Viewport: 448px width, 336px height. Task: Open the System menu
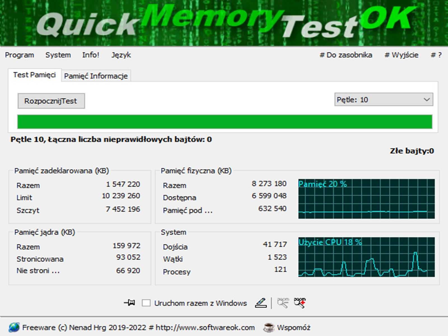(x=58, y=55)
